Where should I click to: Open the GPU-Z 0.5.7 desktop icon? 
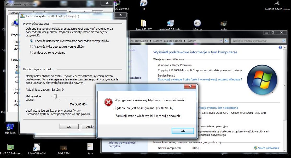click(11, 149)
